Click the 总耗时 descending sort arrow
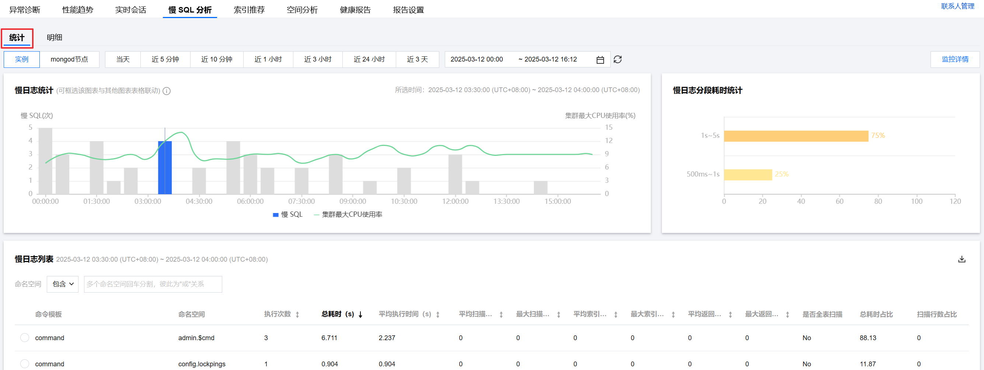The height and width of the screenshot is (370, 984). tap(360, 314)
